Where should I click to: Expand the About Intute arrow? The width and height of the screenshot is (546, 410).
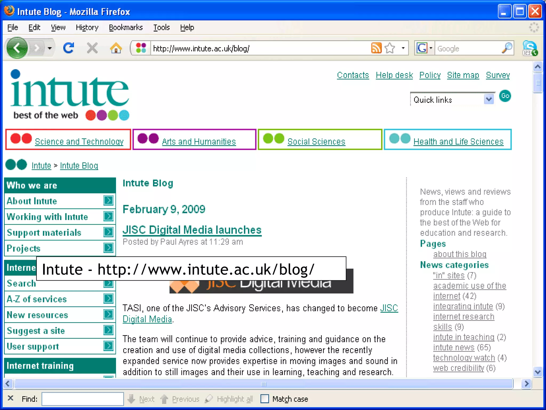(108, 200)
